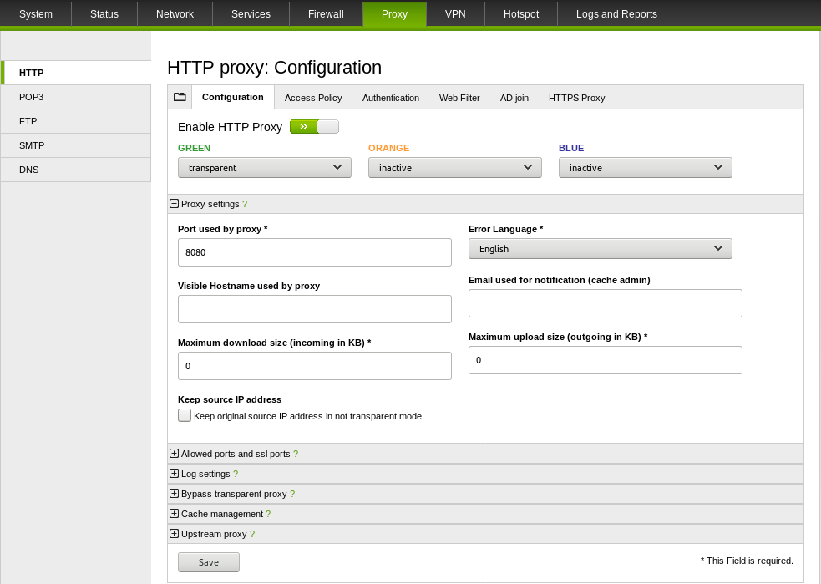This screenshot has width=821, height=584.
Task: Check Keep original source IP address box
Action: click(185, 415)
